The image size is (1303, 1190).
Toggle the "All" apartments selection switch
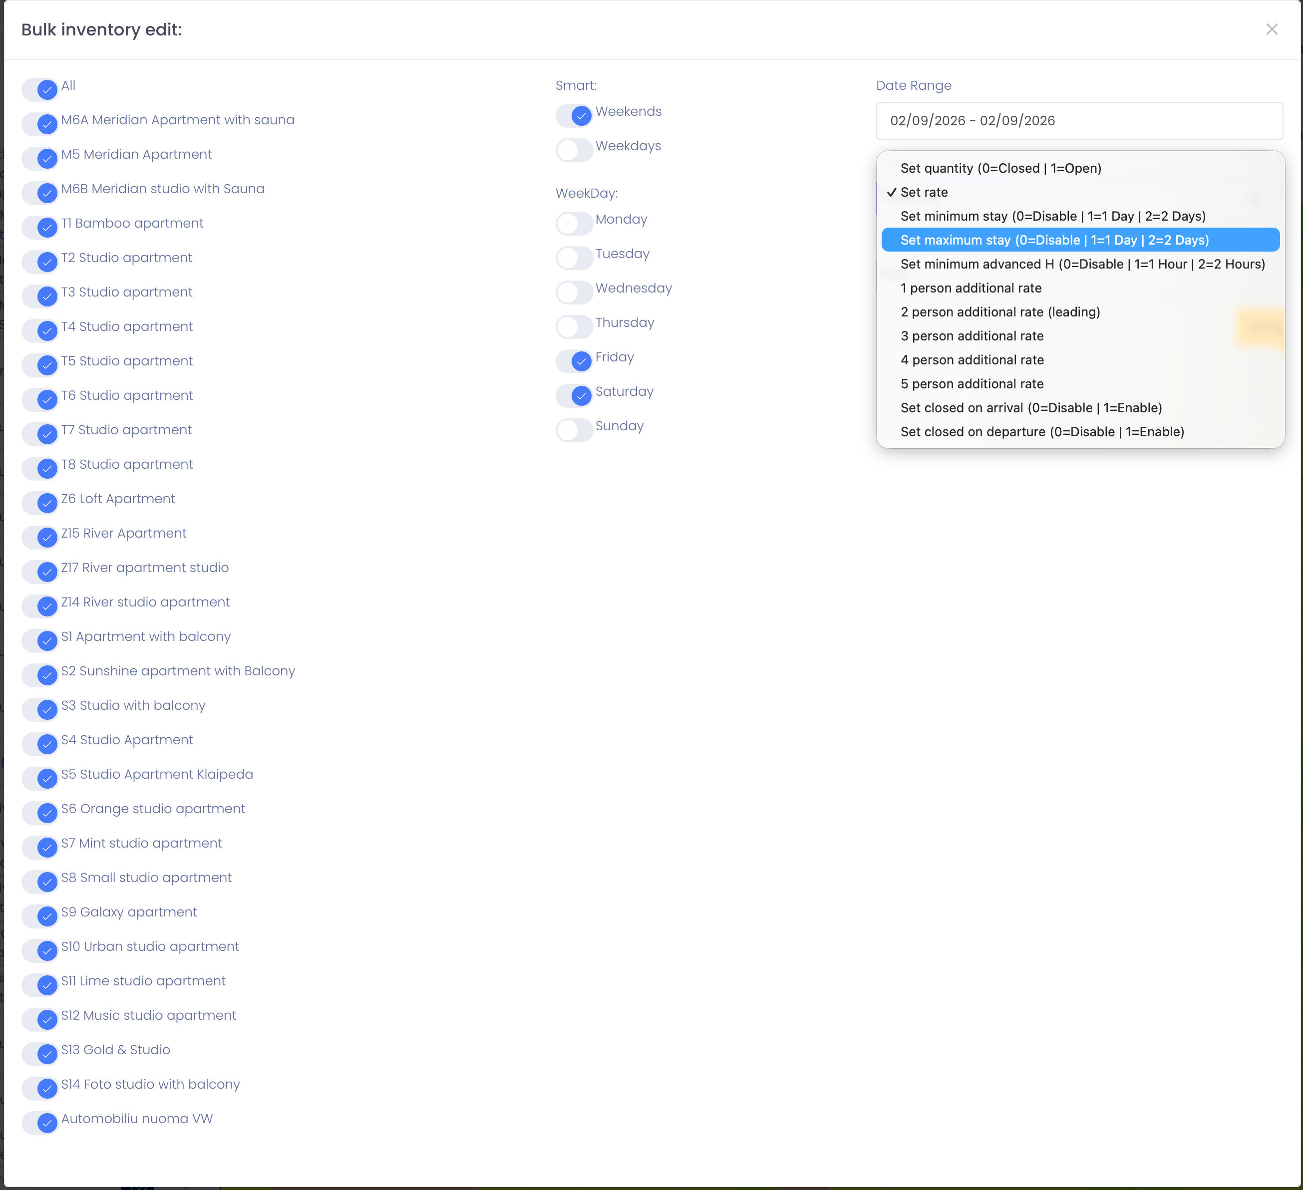(40, 90)
